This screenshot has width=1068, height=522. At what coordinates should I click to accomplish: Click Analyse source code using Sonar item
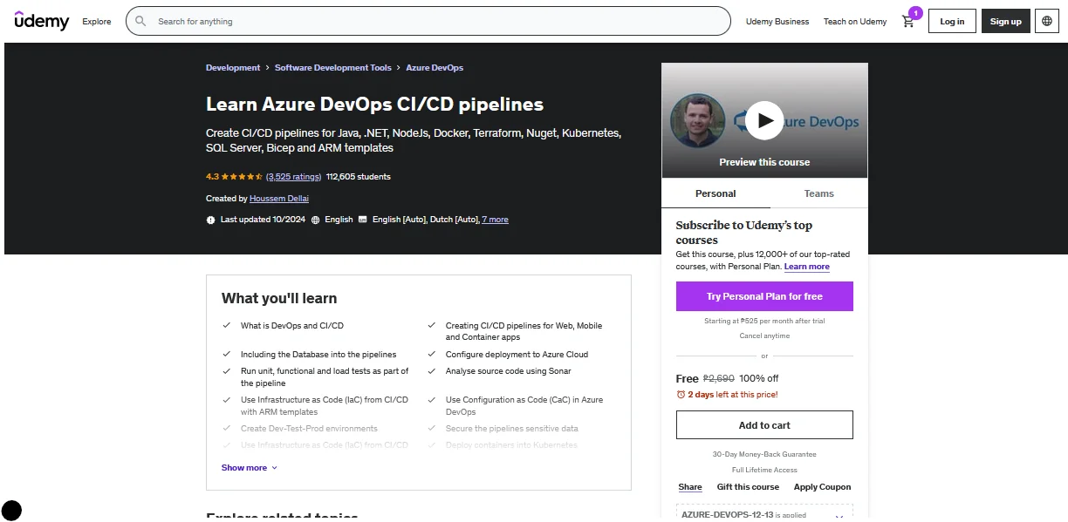[509, 371]
